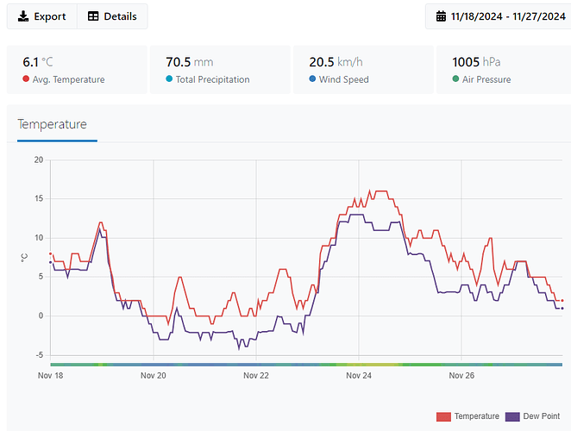The image size is (571, 431).
Task: Click the table icon on Details
Action: tap(93, 16)
